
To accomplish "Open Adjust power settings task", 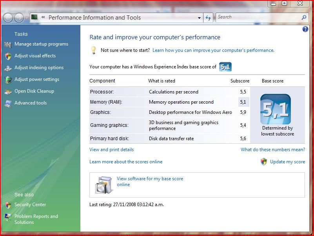I will click(37, 79).
